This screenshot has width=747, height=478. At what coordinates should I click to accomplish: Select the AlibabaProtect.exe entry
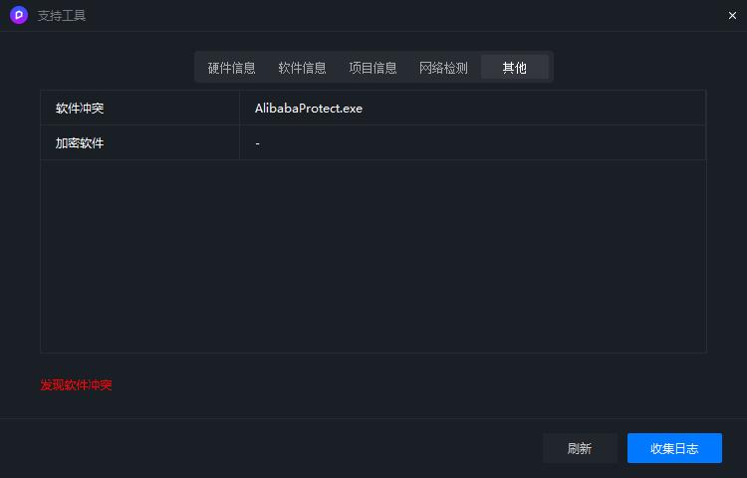click(308, 109)
